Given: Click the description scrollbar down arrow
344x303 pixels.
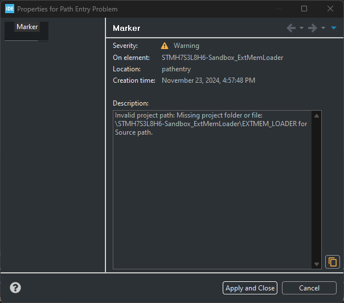Looking at the screenshot, I should [x=317, y=264].
